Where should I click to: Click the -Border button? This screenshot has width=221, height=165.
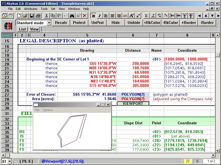tap(207, 23)
